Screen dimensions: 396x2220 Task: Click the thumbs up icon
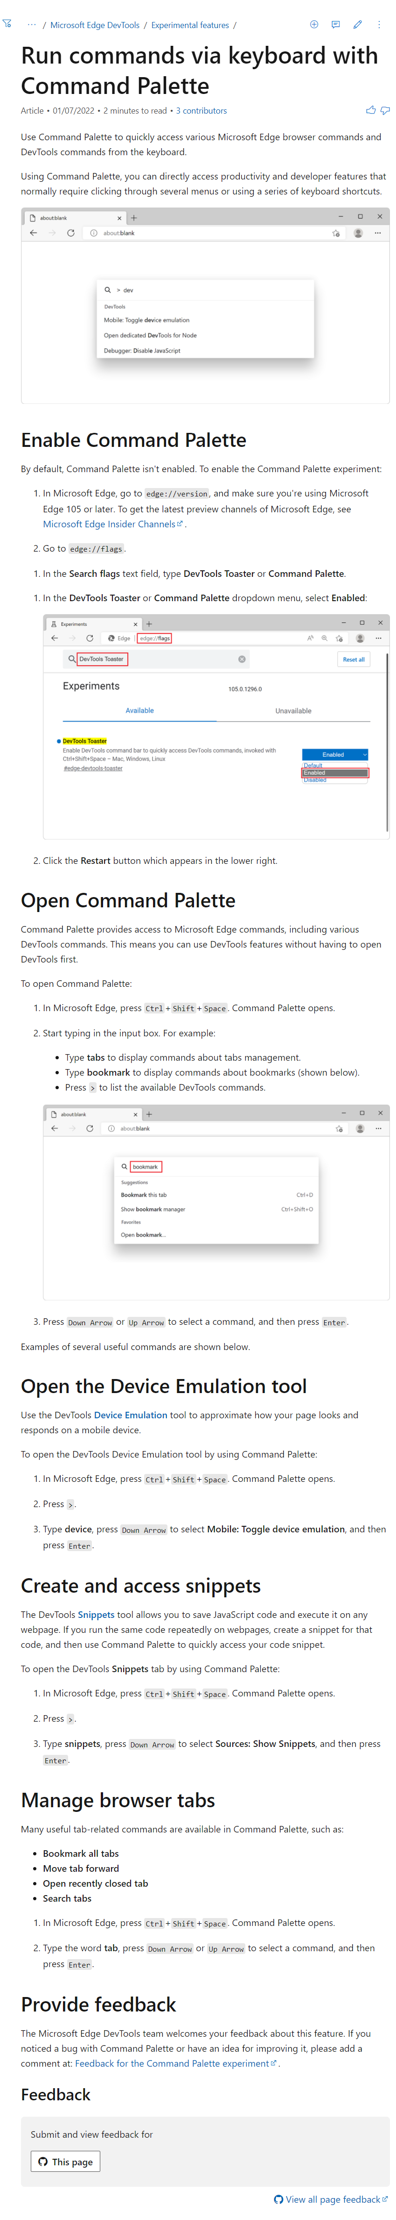click(371, 110)
